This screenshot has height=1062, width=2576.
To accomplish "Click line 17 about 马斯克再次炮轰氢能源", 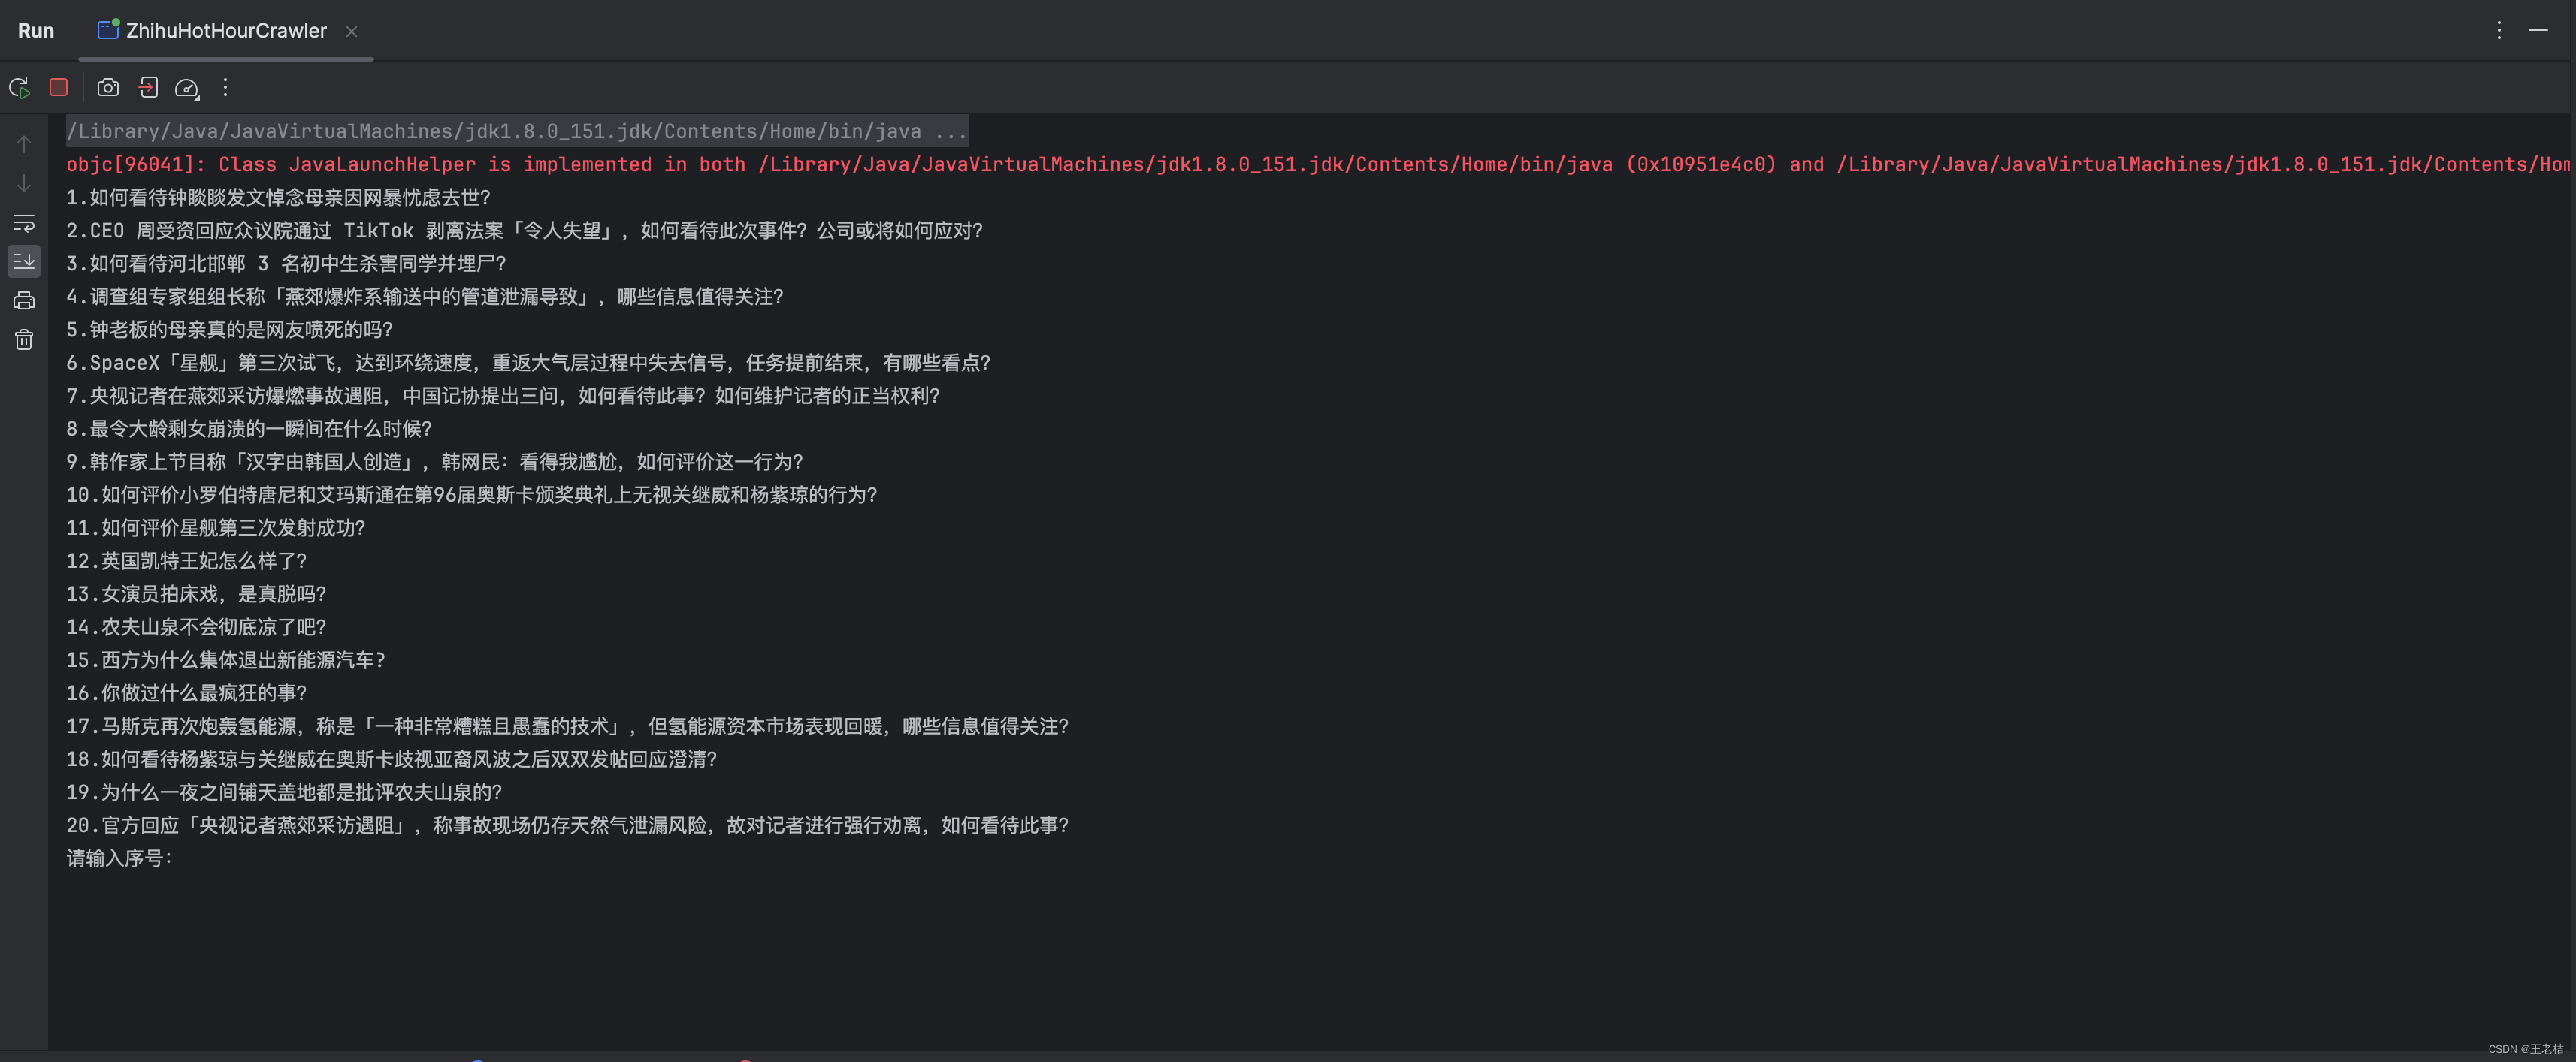I will pyautogui.click(x=568, y=726).
